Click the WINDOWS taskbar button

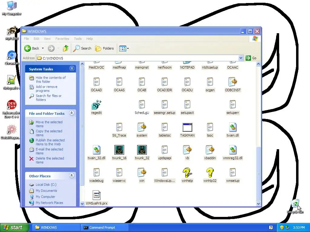(x=56, y=227)
